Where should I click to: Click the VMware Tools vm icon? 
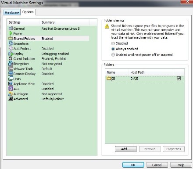pyautogui.click(x=11, y=68)
